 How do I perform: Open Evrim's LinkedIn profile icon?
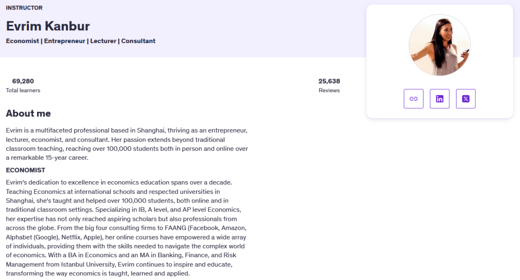tap(439, 99)
